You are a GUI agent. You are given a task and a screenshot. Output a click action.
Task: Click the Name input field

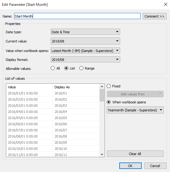point(77,16)
